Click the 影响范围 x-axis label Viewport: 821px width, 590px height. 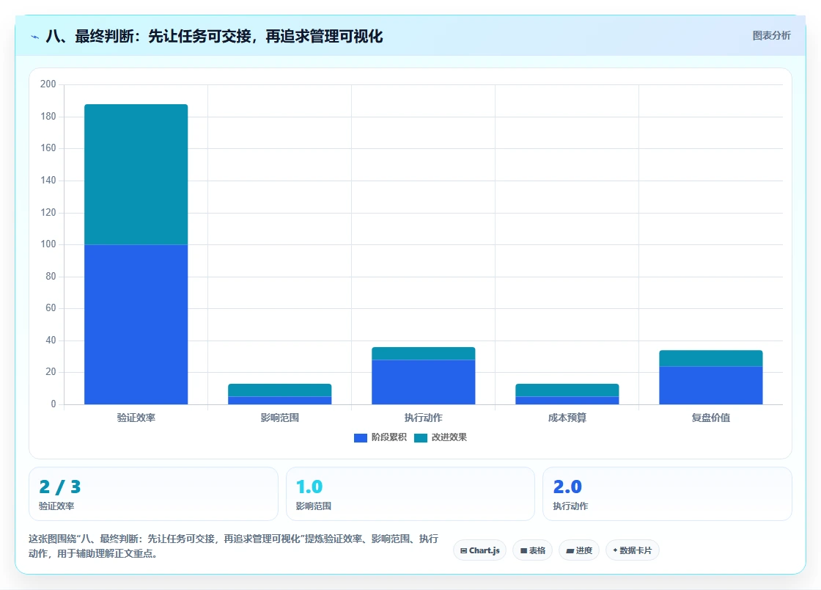pos(279,418)
